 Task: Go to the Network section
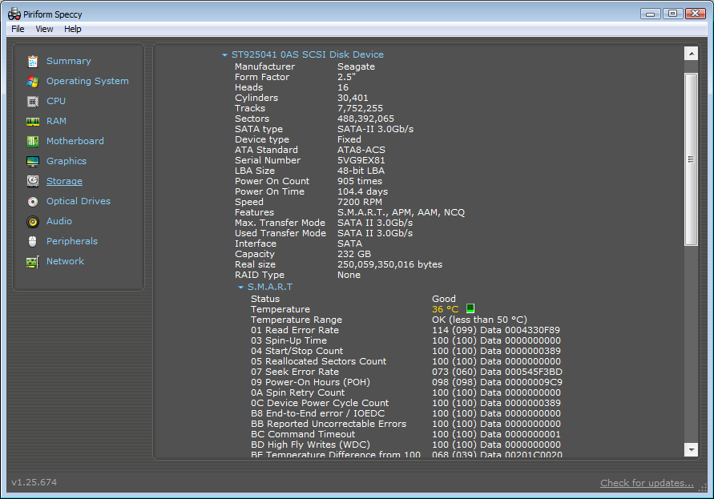tap(65, 261)
